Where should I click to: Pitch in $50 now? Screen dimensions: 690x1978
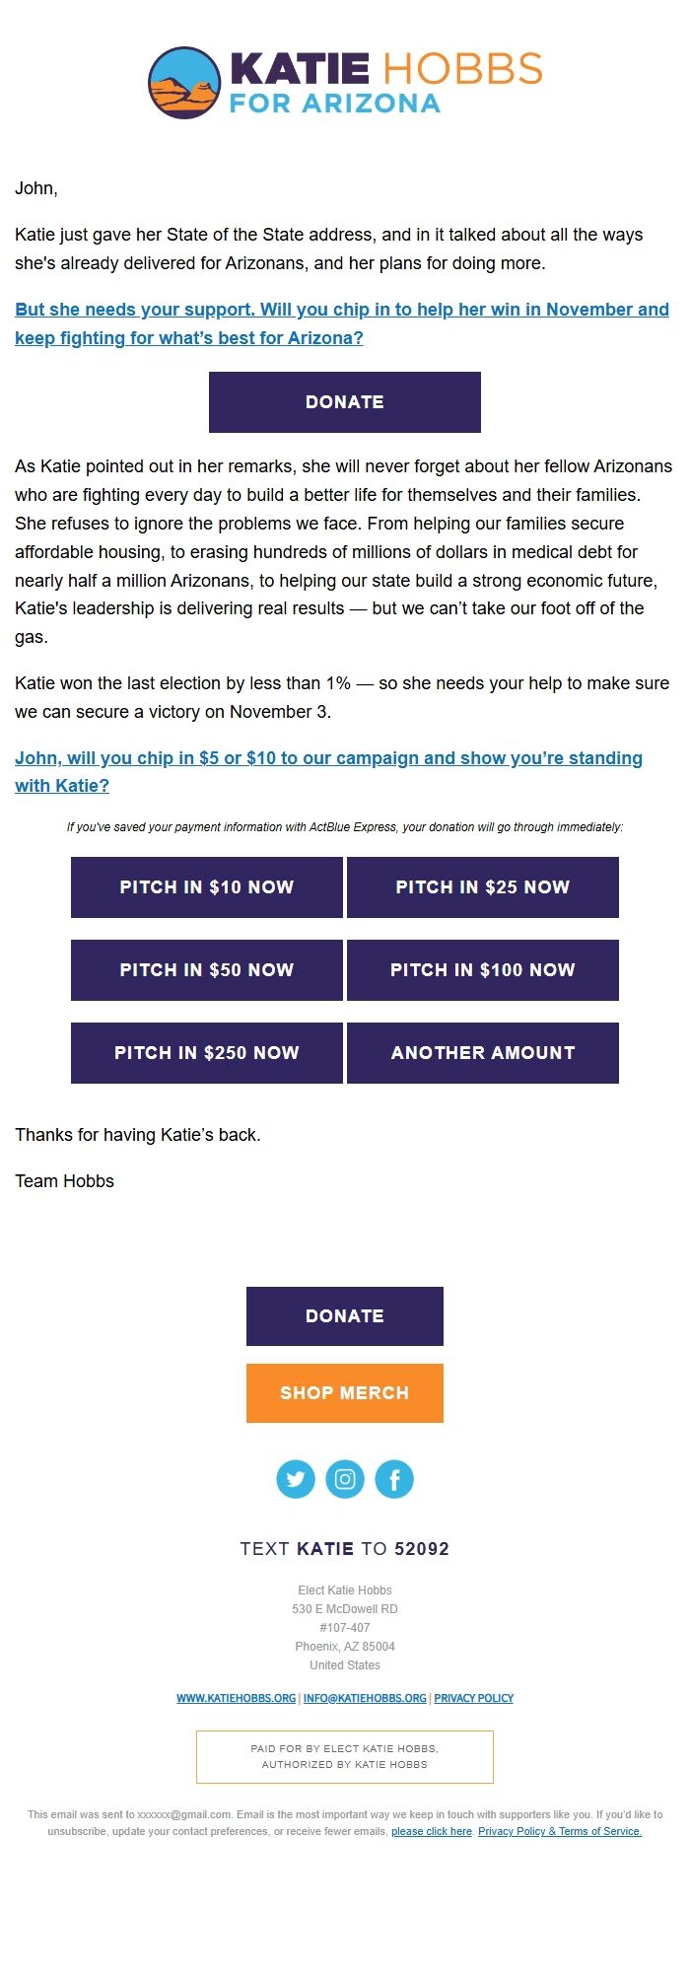coord(206,969)
